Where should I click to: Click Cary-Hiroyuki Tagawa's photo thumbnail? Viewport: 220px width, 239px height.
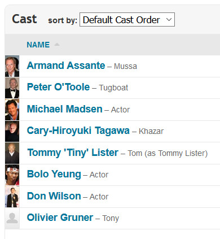click(12, 131)
